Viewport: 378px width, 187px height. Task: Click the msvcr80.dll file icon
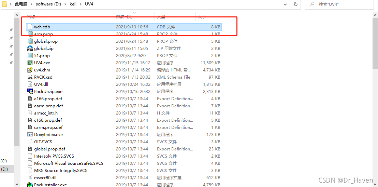point(30,177)
